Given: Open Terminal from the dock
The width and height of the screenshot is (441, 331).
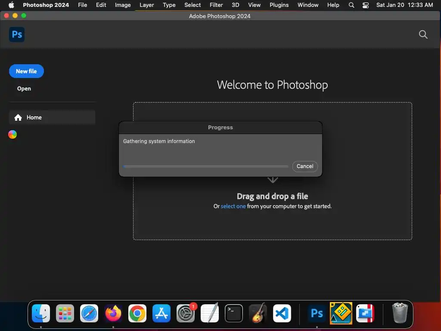Looking at the screenshot, I should [234, 313].
